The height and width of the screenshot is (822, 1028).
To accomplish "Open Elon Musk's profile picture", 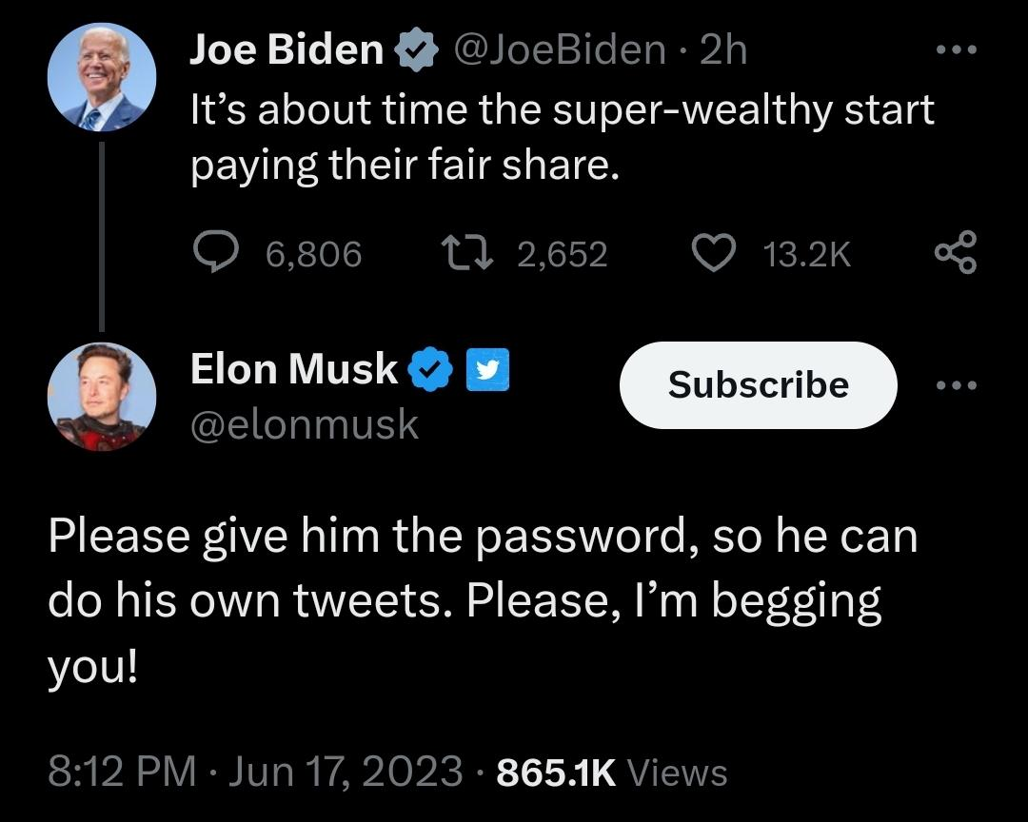I will coord(102,397).
